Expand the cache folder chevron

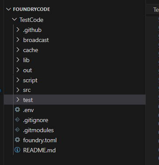18,50
